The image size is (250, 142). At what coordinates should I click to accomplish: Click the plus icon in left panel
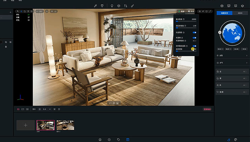[10, 12]
